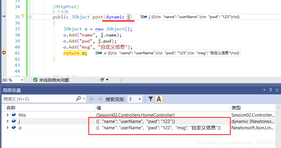
Task: Click the filter funnel icon in Locals toolbar
Action: (x=151, y=99)
